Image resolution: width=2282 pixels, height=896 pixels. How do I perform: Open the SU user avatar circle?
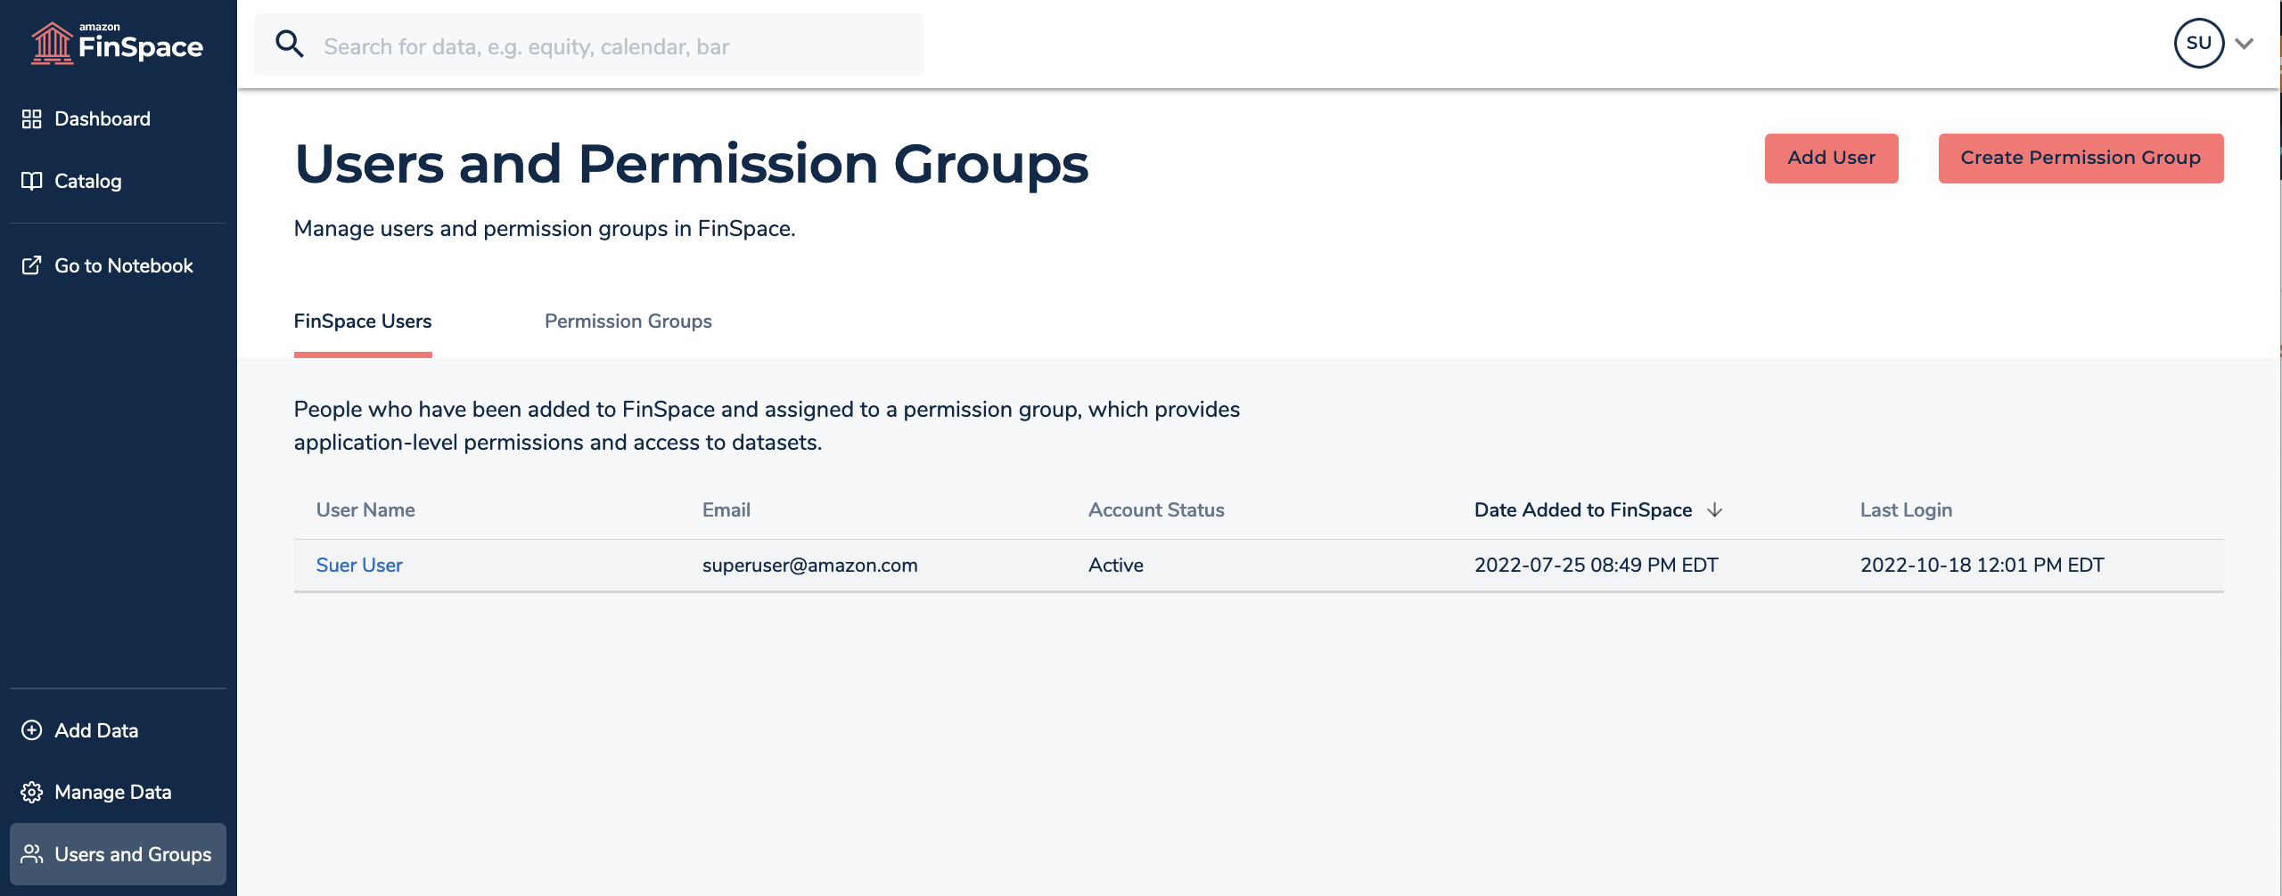(2199, 42)
